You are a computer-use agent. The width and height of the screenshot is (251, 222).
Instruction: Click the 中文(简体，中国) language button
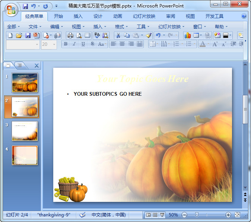108,215
